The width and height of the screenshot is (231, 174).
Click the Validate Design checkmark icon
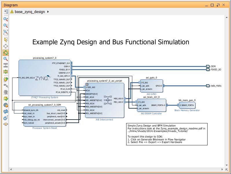click(5, 99)
